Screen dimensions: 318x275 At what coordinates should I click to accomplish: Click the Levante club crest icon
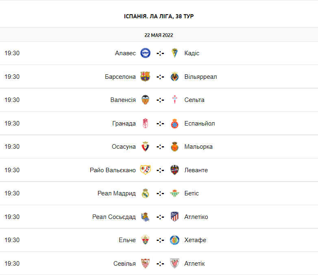[x=175, y=170]
